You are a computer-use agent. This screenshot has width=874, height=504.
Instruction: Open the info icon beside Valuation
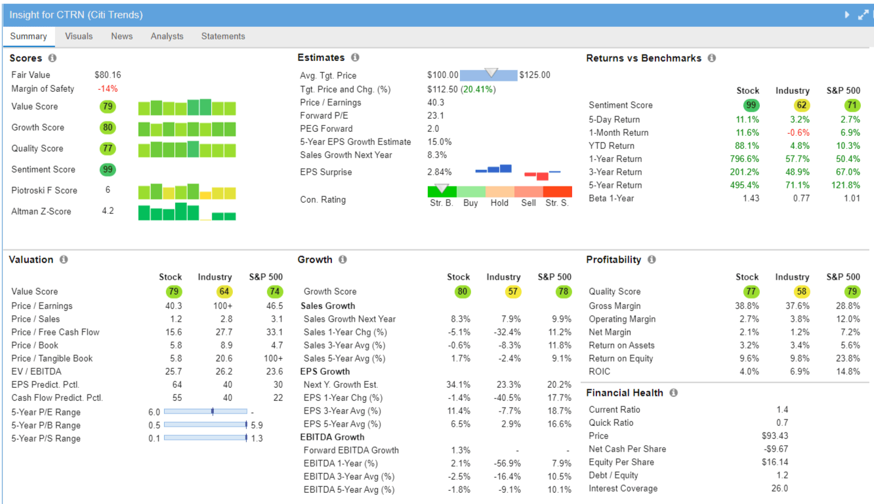pyautogui.click(x=64, y=259)
